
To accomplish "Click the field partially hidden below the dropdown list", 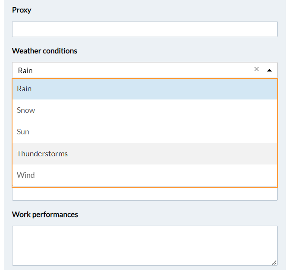I will (x=145, y=194).
